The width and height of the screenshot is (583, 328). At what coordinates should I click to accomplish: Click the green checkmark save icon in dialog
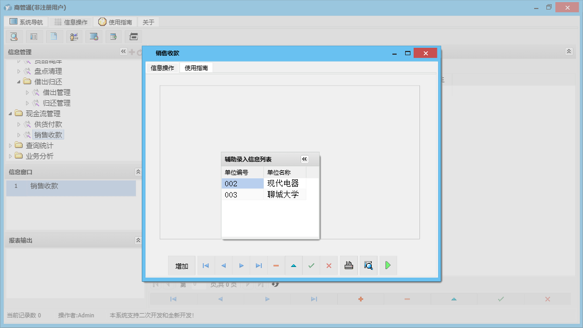[x=311, y=265]
